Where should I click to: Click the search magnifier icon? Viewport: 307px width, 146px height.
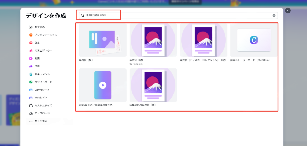point(83,16)
